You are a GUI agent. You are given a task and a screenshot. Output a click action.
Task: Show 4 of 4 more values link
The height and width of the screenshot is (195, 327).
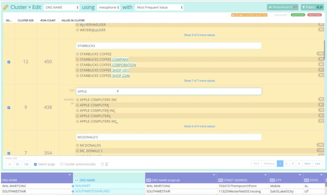coord(199,126)
